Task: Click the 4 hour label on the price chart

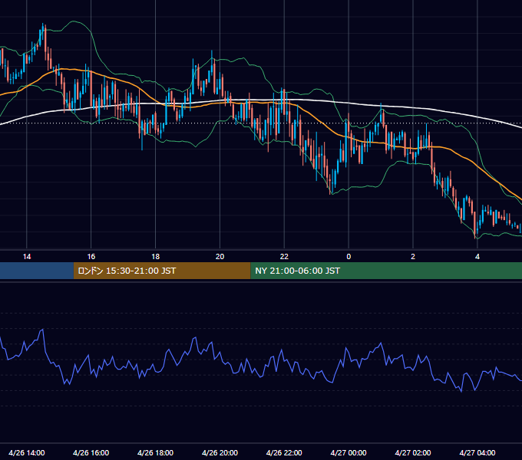Action: [477, 257]
